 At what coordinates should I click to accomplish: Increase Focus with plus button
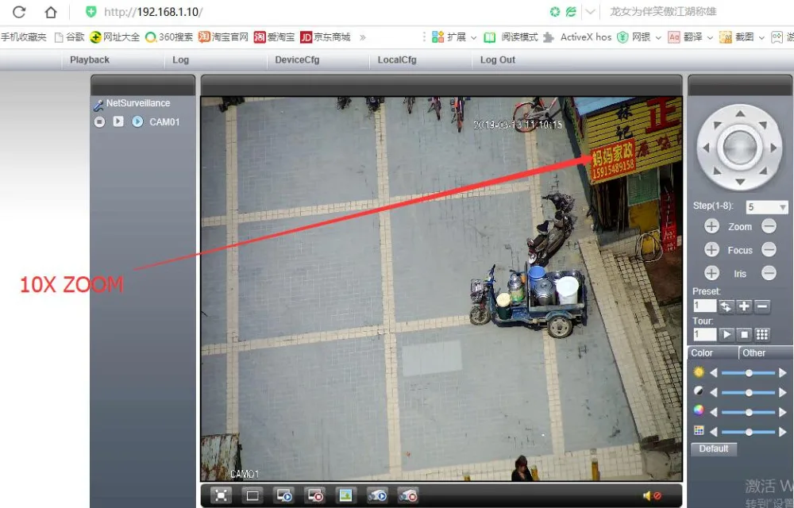click(711, 249)
